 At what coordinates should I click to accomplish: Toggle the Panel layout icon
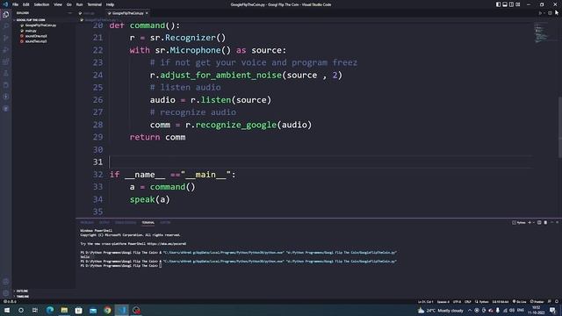pyautogui.click(x=505, y=4)
